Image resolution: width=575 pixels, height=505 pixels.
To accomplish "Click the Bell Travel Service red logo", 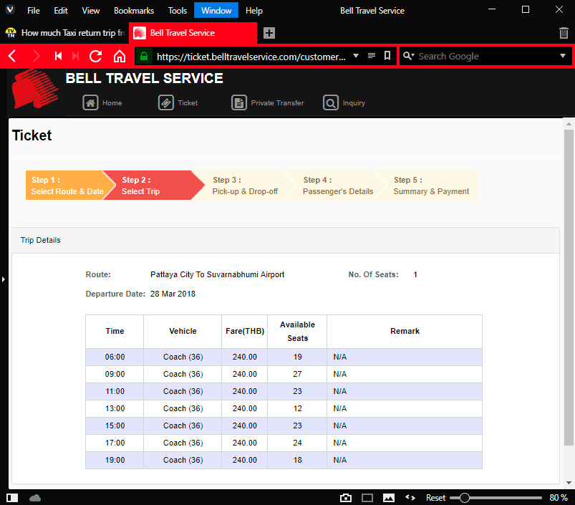I will (x=34, y=89).
